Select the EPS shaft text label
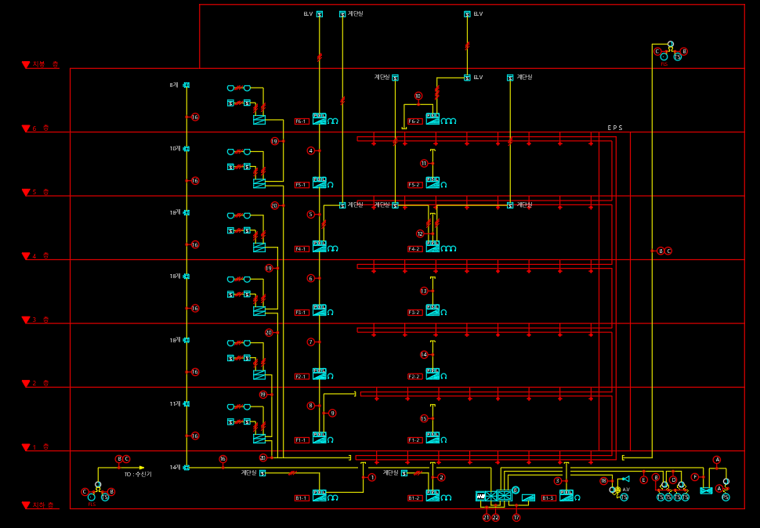The height and width of the screenshot is (528, 760). (x=615, y=128)
